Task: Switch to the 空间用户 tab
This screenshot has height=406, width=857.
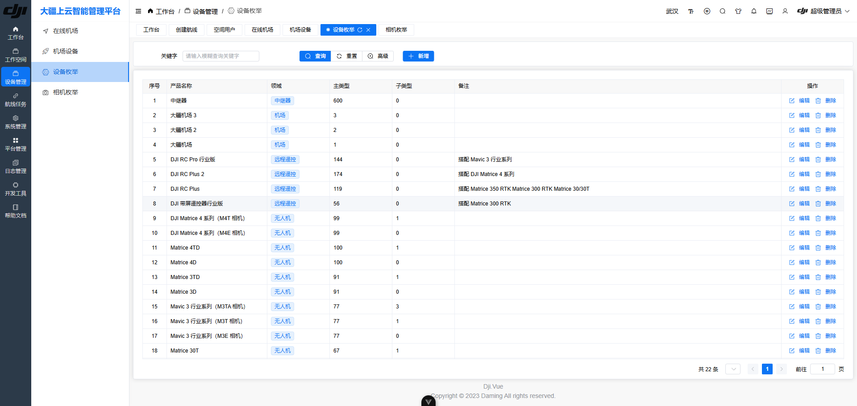Action: [x=225, y=30]
